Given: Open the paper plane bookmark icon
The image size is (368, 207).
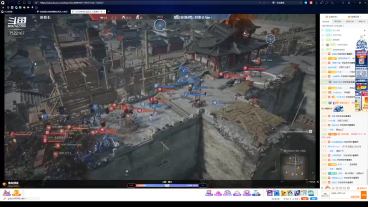Looking at the screenshot, I should (32, 7).
